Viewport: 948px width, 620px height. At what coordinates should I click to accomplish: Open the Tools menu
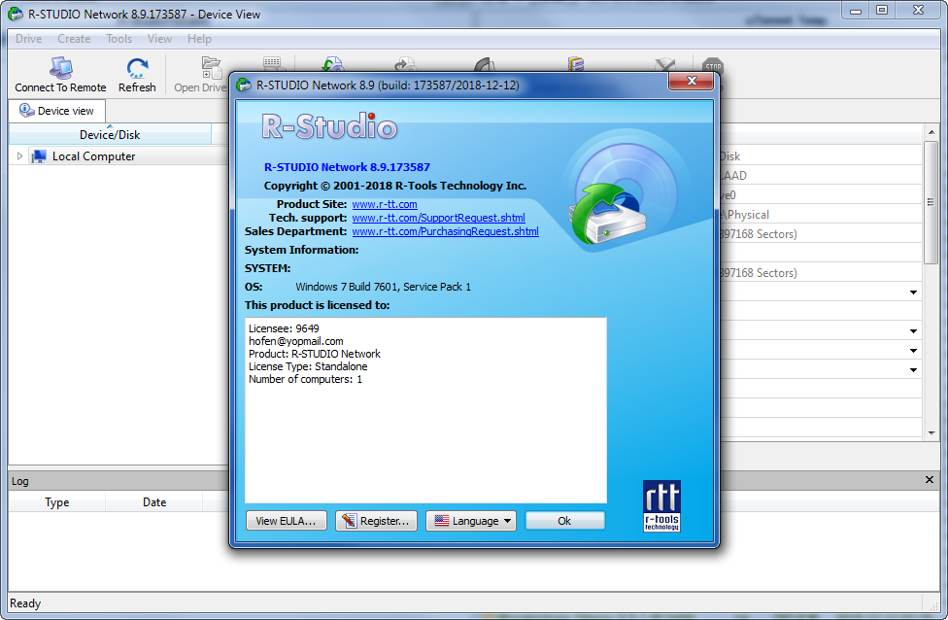tap(118, 39)
